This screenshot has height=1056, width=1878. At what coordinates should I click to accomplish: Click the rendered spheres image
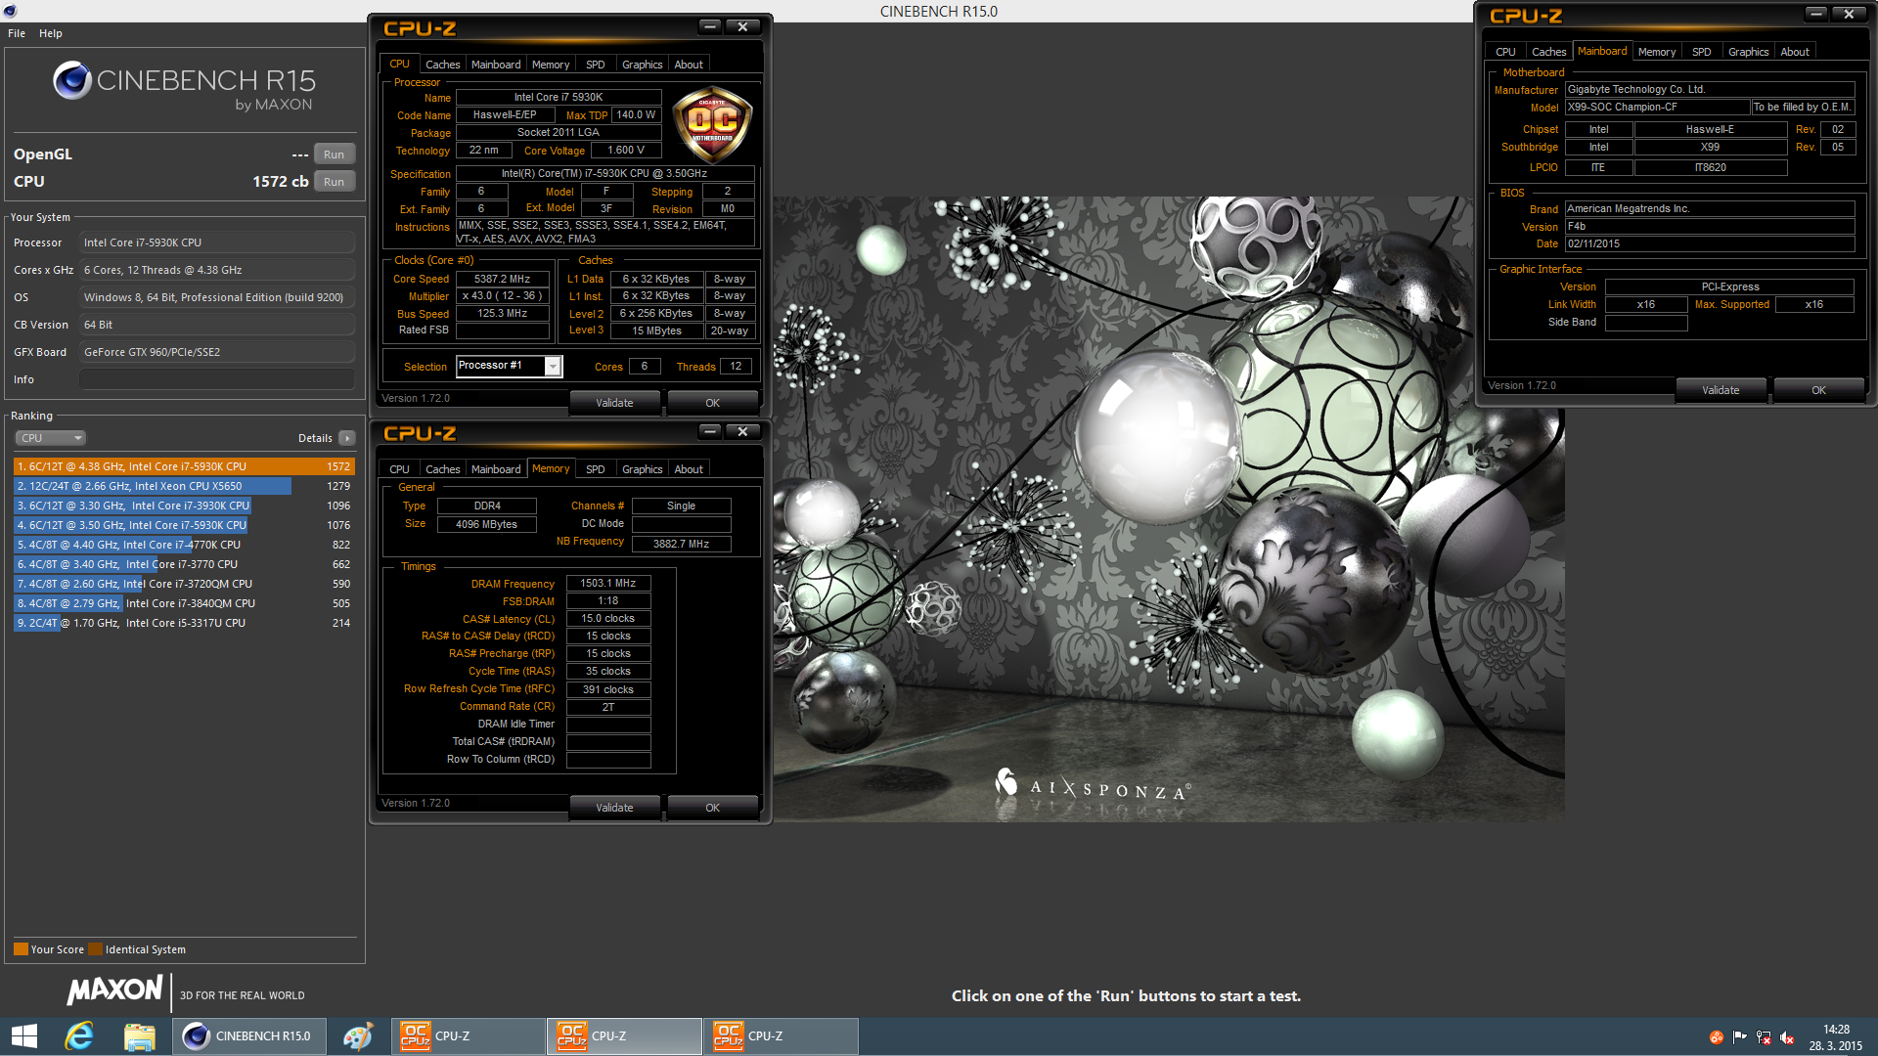(1169, 508)
